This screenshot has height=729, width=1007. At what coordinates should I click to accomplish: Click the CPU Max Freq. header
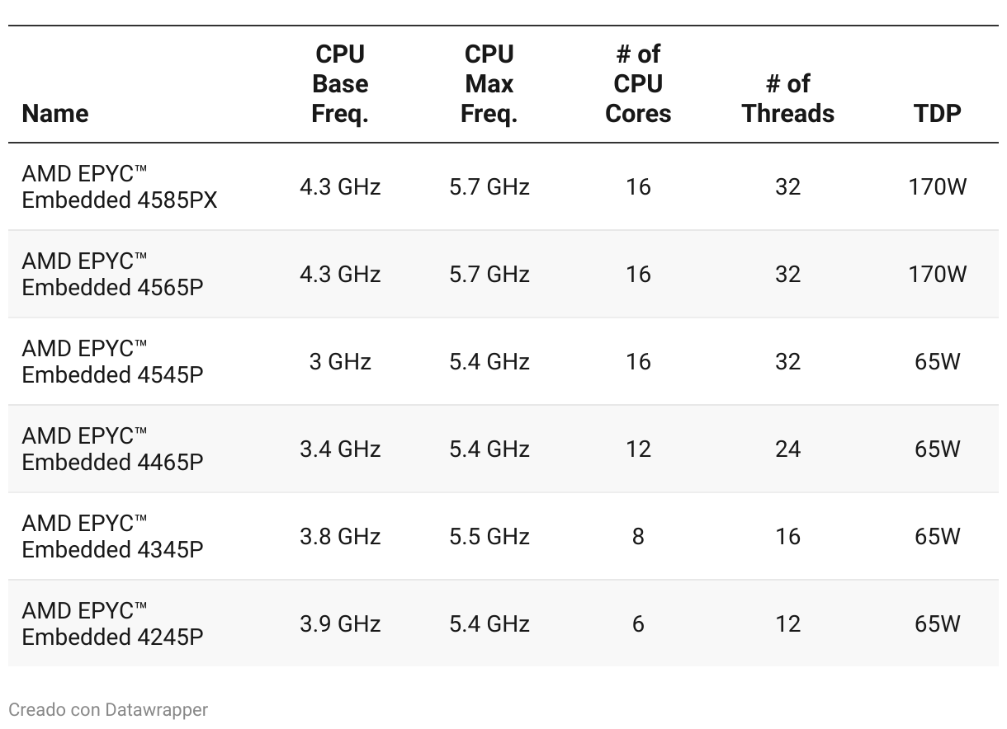pos(489,84)
